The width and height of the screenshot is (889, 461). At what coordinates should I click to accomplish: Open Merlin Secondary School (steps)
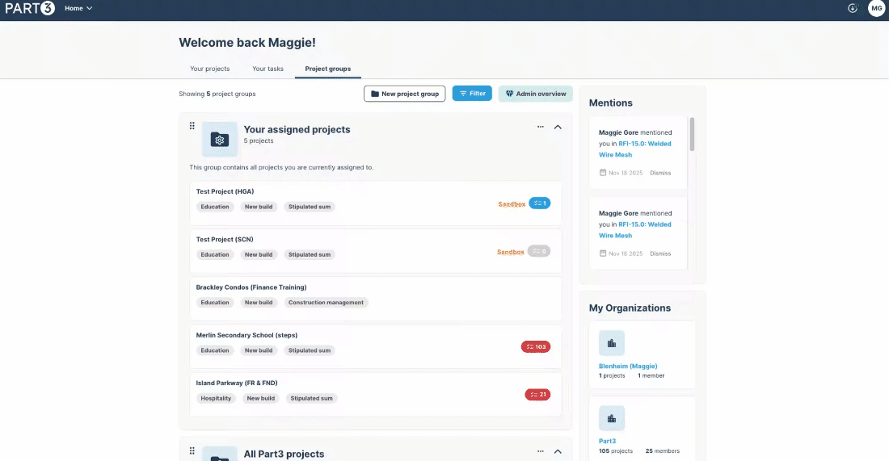246,335
